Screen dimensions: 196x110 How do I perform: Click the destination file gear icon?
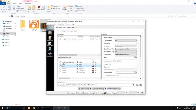click(134, 85)
